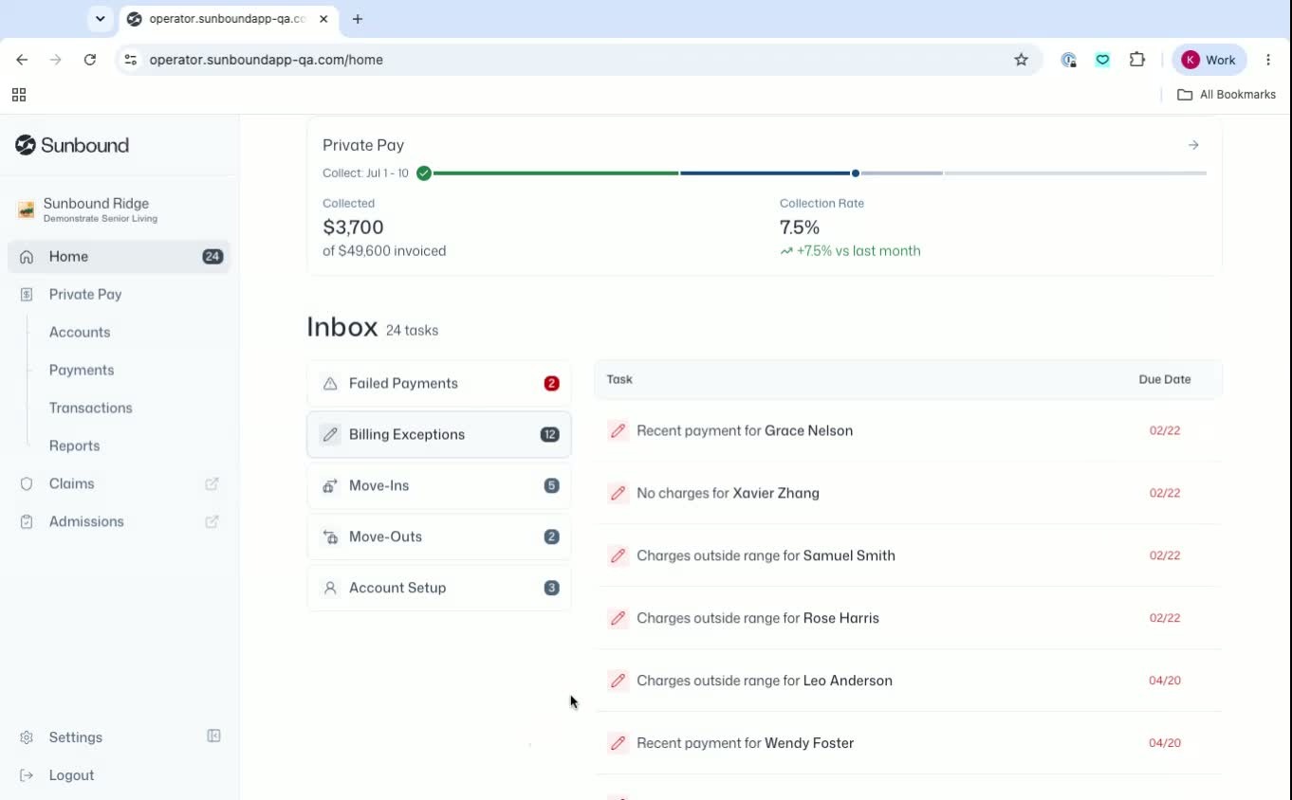Image resolution: width=1292 pixels, height=800 pixels.
Task: Go to Payments in sidebar
Action: (x=82, y=370)
